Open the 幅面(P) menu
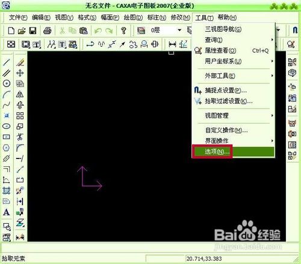This screenshot has width=301, height=264. 110,17
